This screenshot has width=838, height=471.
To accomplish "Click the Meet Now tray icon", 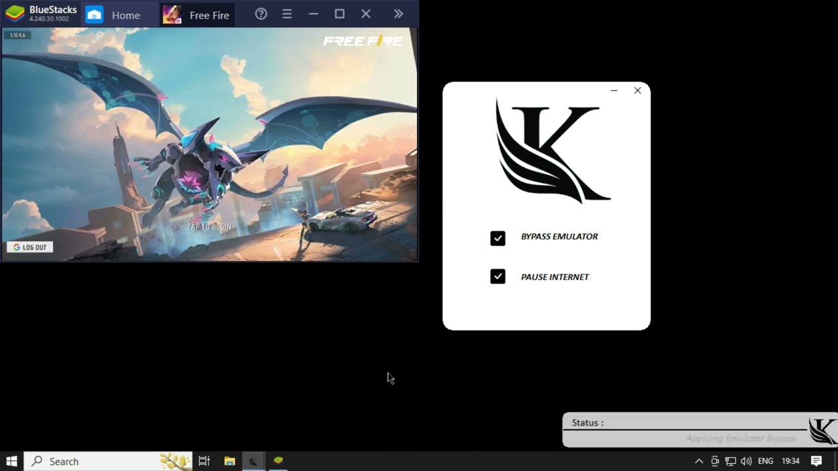I will [715, 461].
